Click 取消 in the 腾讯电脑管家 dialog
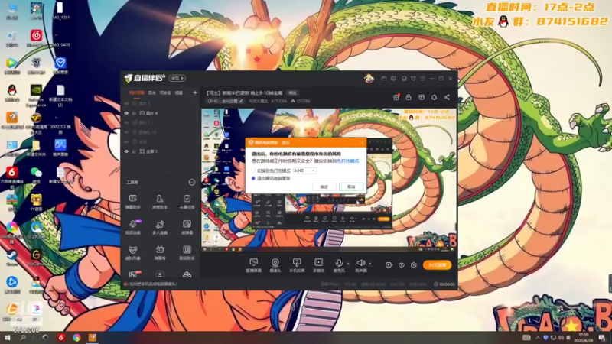612x344 pixels. 351,187
